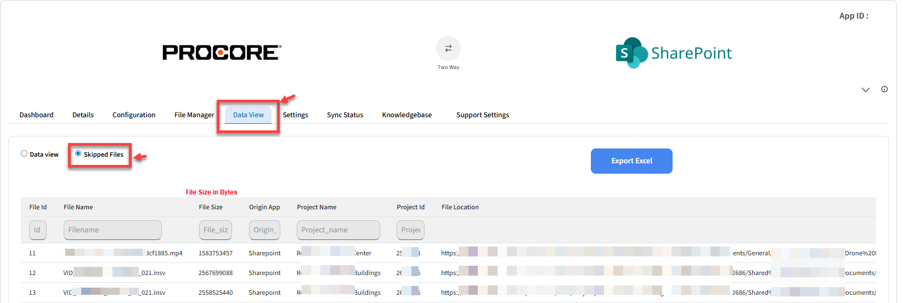Click the Filename filter field
Screen dimensions: 903x303
click(x=112, y=230)
